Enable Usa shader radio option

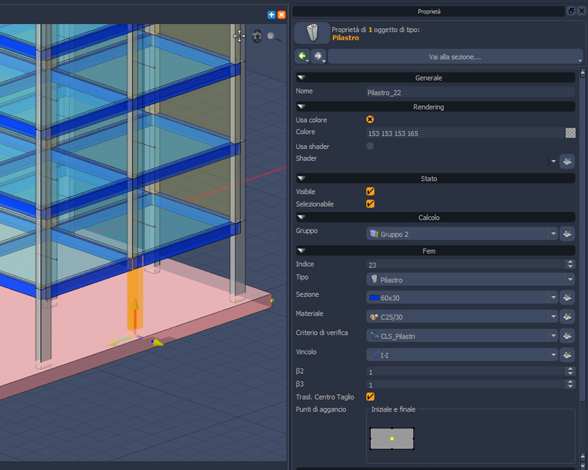[370, 146]
